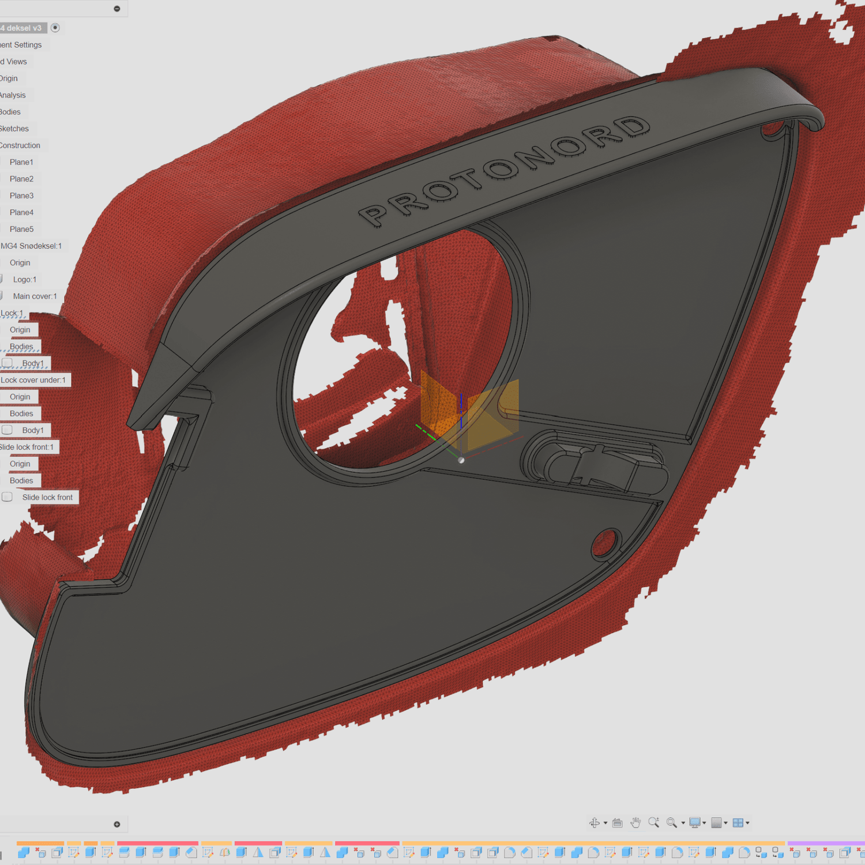Select Plane3 in the browser tree
Screen dimensions: 865x865
tap(21, 195)
